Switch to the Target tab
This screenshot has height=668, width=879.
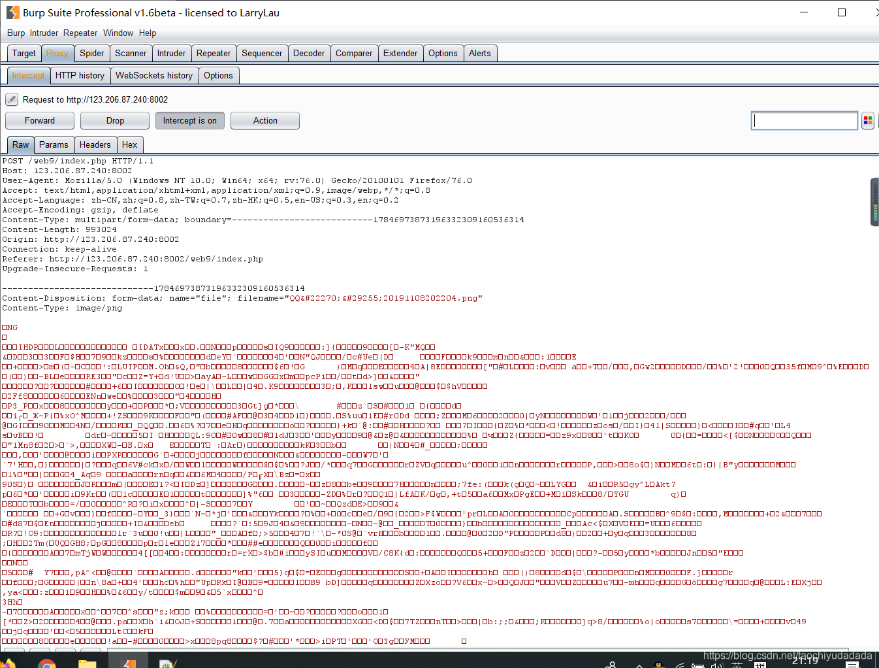[x=24, y=54]
